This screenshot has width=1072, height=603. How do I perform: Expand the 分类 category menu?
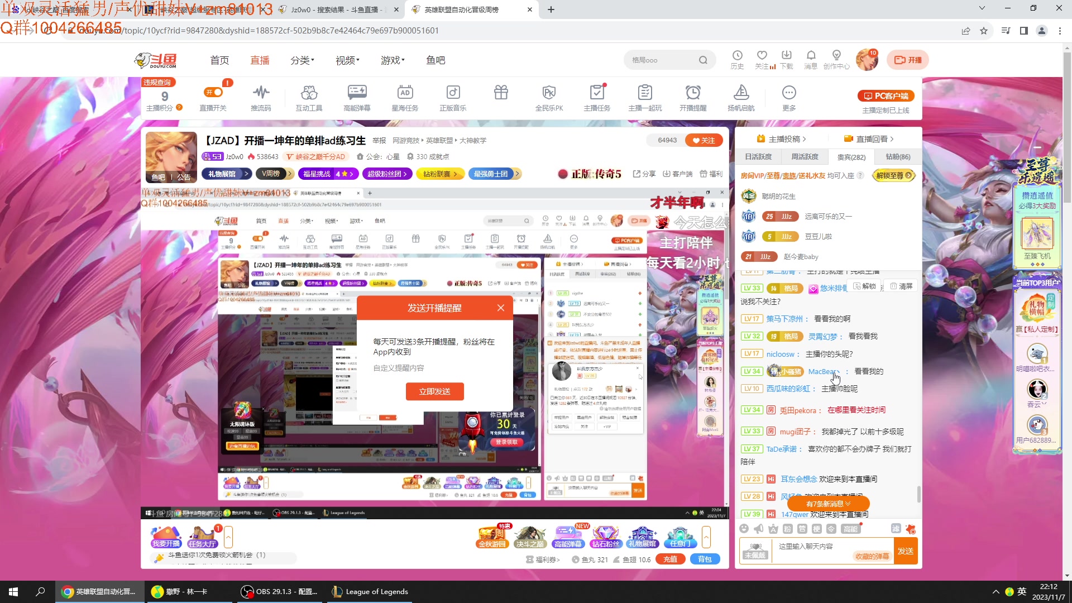[302, 60]
